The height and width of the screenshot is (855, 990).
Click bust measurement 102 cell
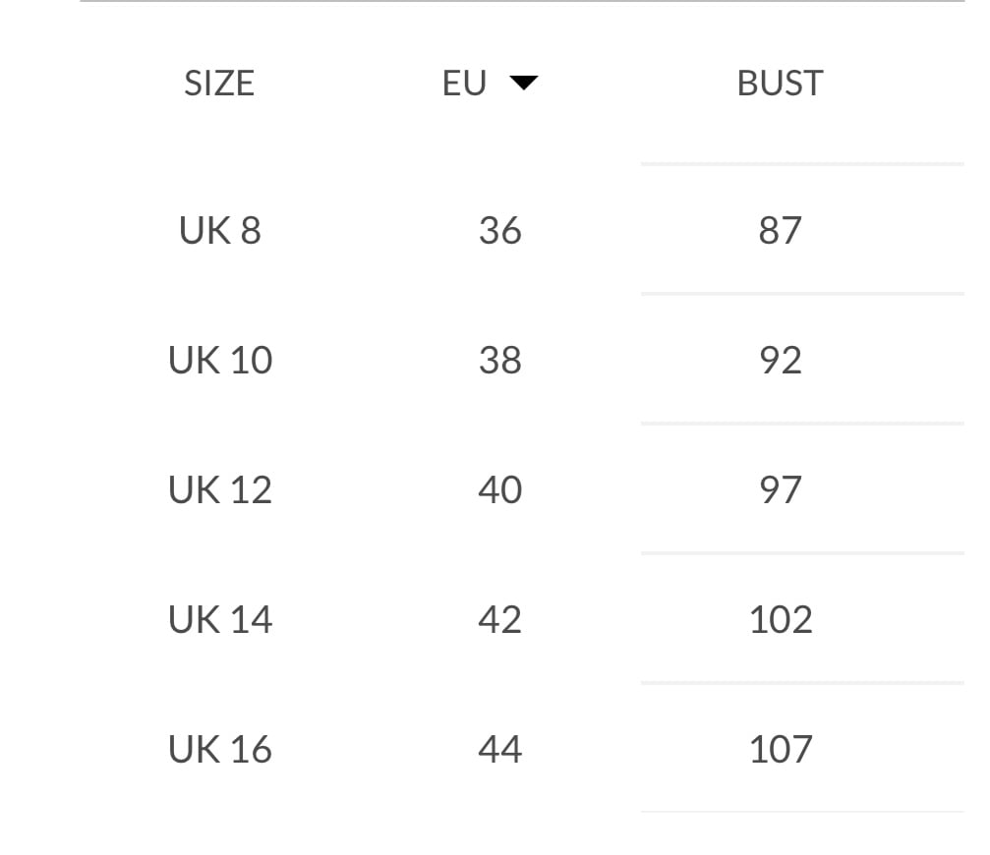780,620
